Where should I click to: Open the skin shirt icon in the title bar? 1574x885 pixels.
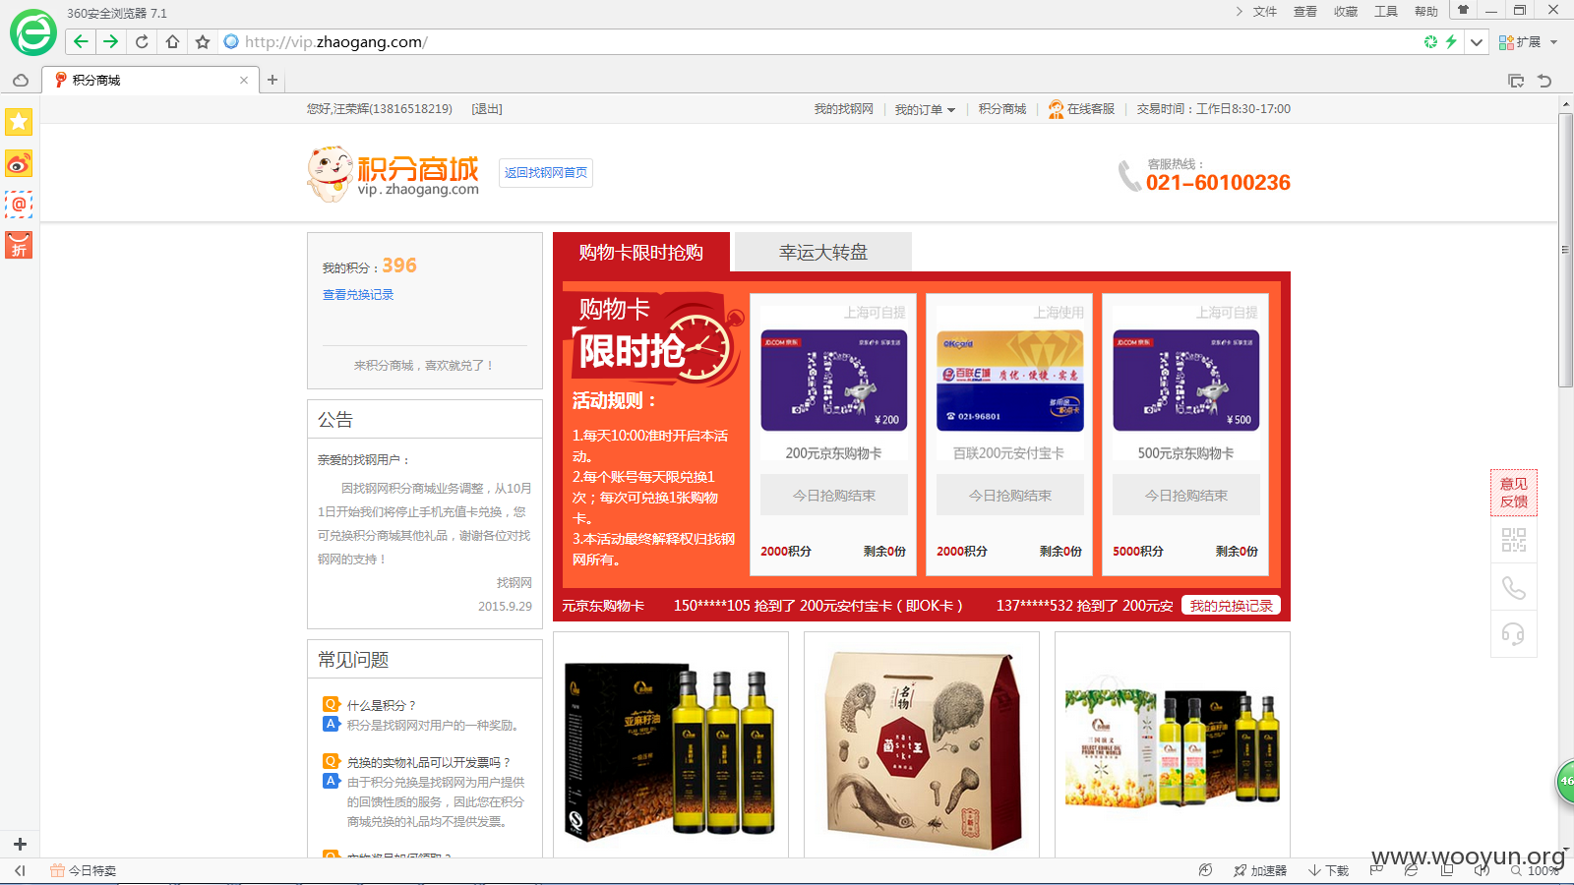pos(1463,10)
